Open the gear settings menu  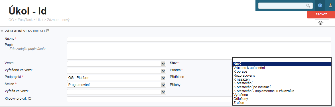[x=322, y=23]
